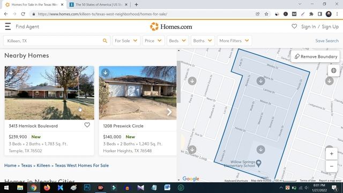Viewport: 343px width, 193px height.
Task: Click Google Terms of Use link on map
Action: (x=308, y=181)
